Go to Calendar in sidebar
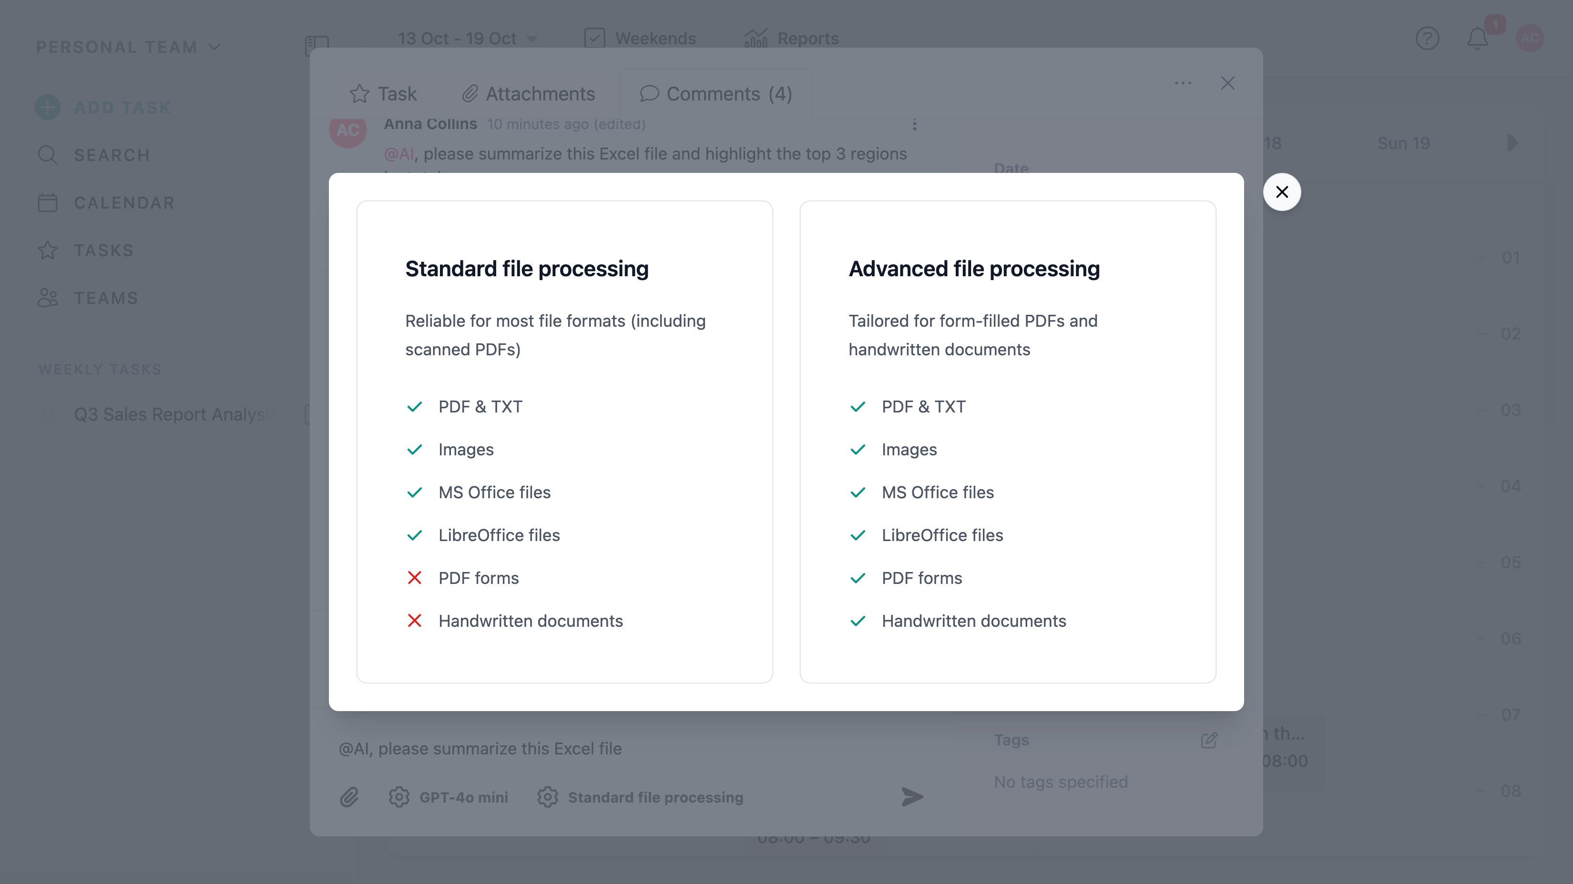The height and width of the screenshot is (884, 1573). (124, 202)
